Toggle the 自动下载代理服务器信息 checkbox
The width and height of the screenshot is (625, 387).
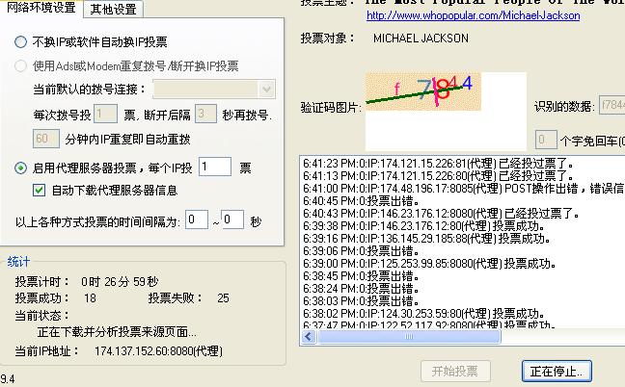[40, 190]
